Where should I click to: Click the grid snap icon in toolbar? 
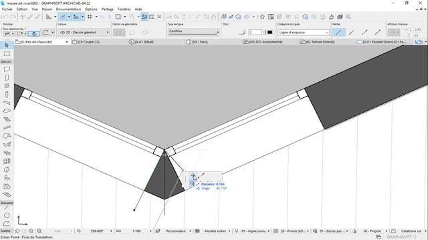[x=90, y=17]
